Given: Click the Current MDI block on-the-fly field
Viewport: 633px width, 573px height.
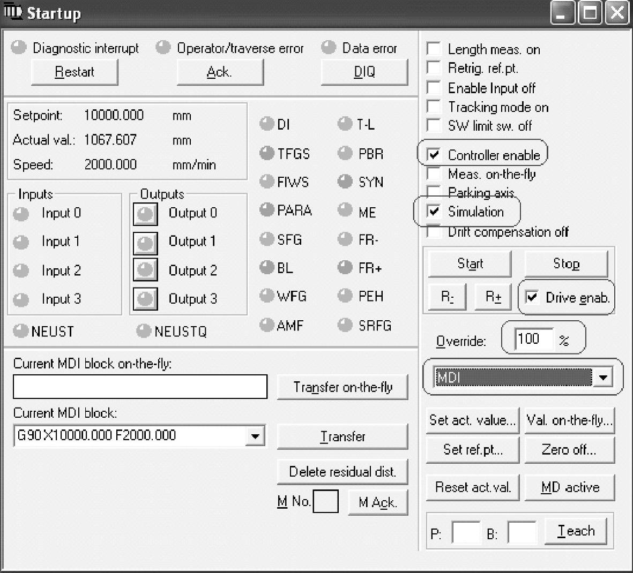Looking at the screenshot, I should (140, 387).
